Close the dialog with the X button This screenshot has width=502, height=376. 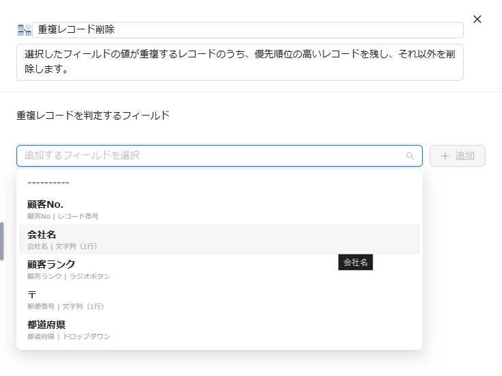point(477,20)
